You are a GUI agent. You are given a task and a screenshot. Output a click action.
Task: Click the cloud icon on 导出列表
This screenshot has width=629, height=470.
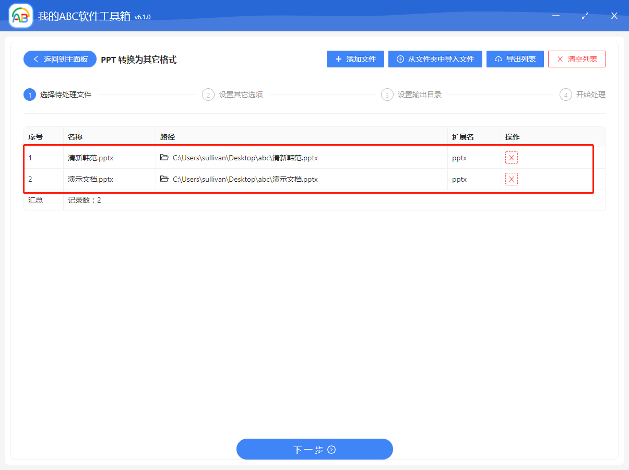click(499, 58)
